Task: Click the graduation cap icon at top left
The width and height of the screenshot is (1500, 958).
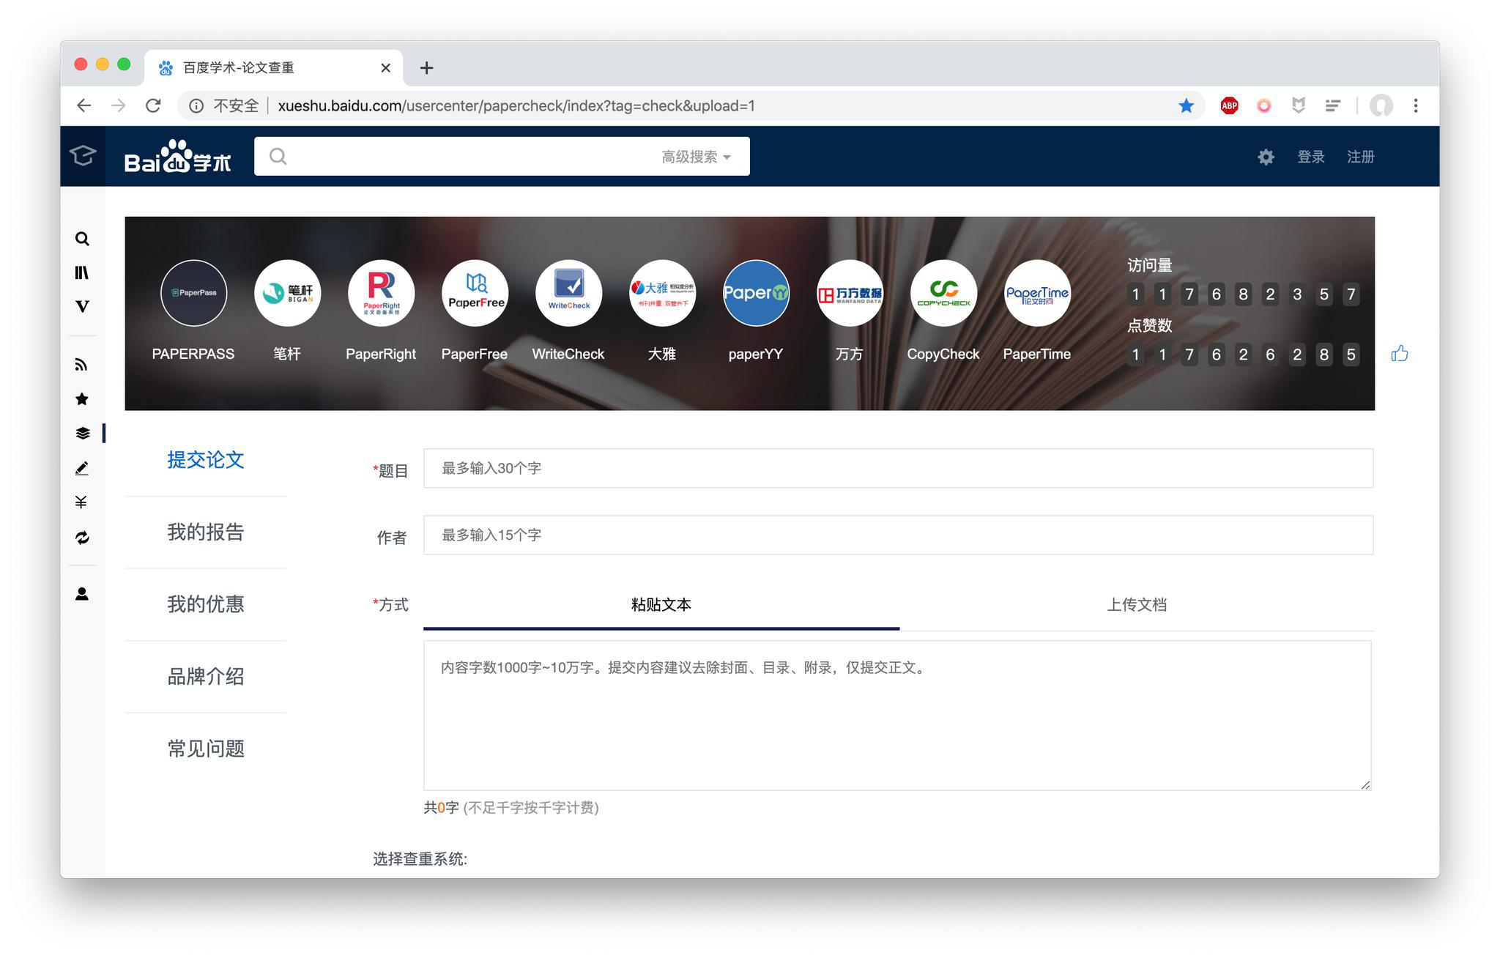Action: coord(83,155)
